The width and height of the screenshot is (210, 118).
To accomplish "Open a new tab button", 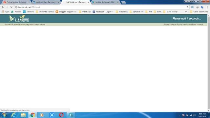I will [124, 2].
